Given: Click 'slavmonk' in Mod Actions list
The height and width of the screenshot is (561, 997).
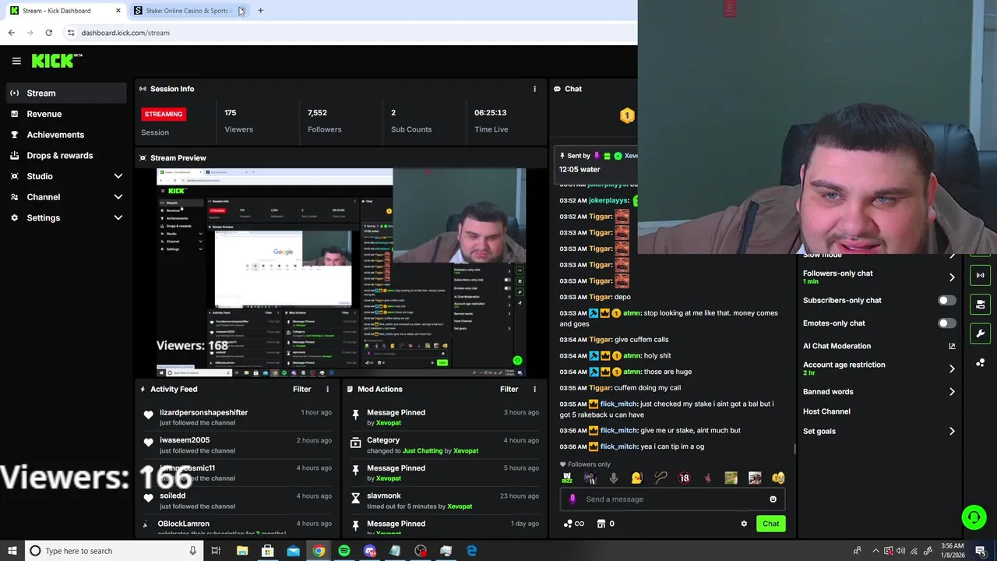Looking at the screenshot, I should (x=383, y=496).
